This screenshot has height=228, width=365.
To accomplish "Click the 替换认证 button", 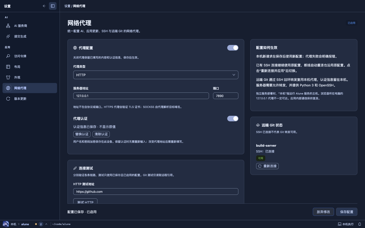I will tap(82, 134).
